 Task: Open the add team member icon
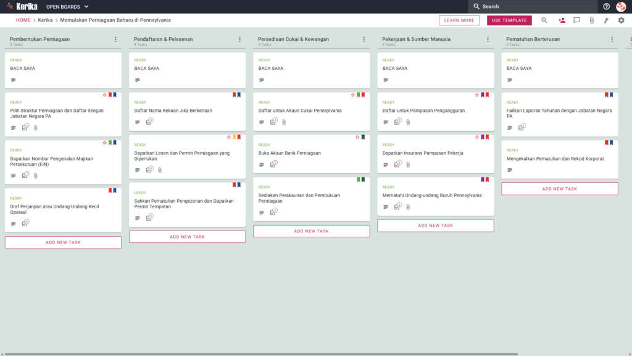pyautogui.click(x=562, y=20)
